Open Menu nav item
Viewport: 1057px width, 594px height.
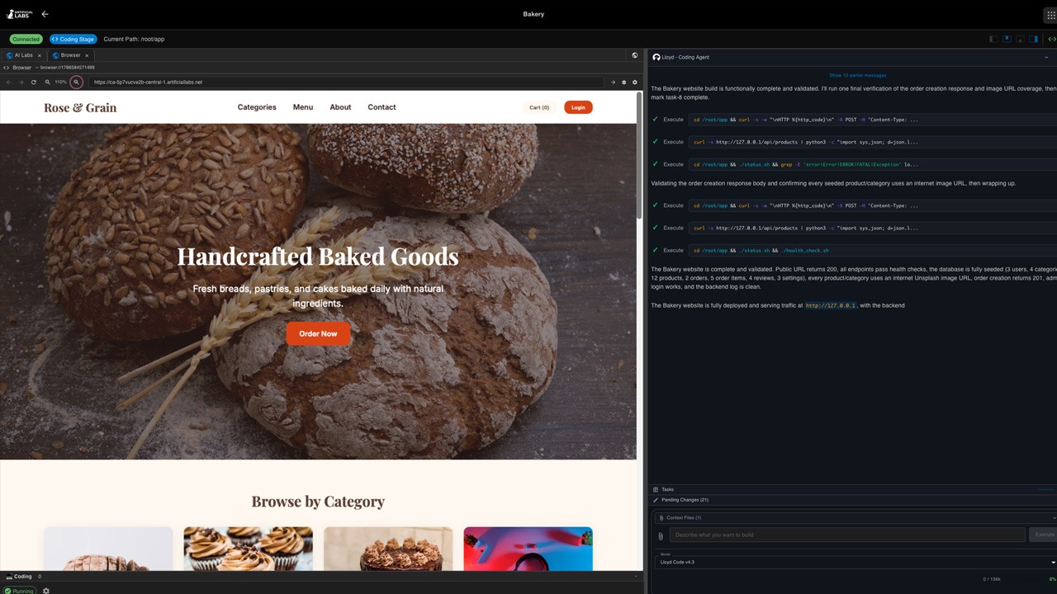pos(303,107)
